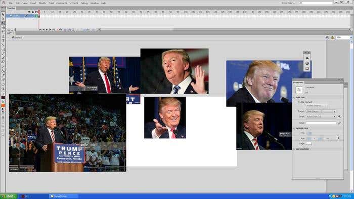
Task: Open the Insert menu
Action: click(x=33, y=3)
